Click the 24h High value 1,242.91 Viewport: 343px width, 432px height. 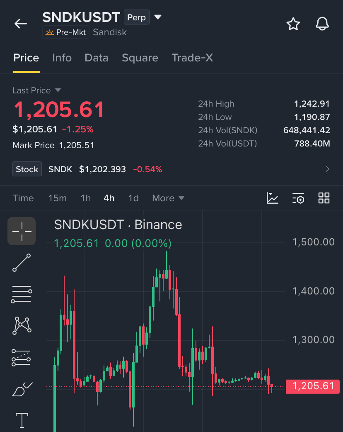click(x=312, y=104)
